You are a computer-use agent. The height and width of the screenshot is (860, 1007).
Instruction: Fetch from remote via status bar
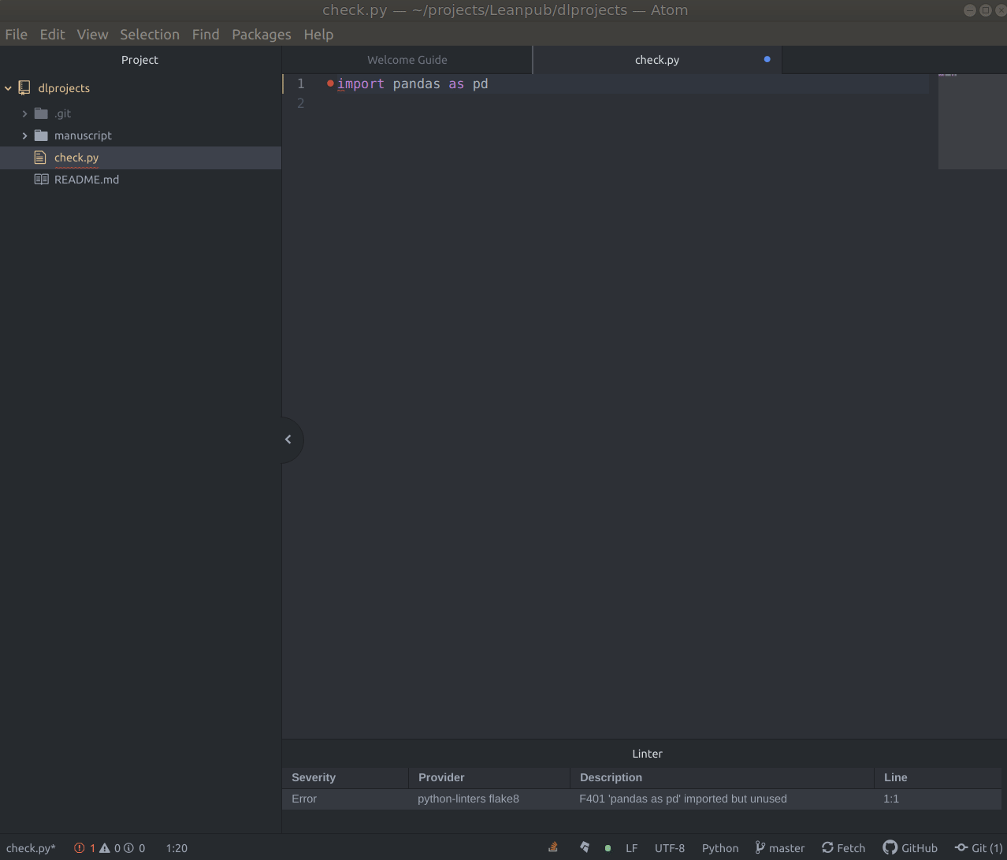pos(843,848)
